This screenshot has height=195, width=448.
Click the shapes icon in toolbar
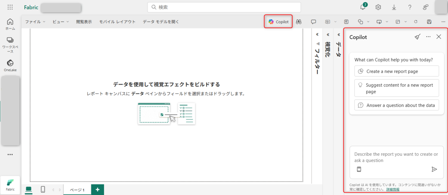[x=360, y=22]
